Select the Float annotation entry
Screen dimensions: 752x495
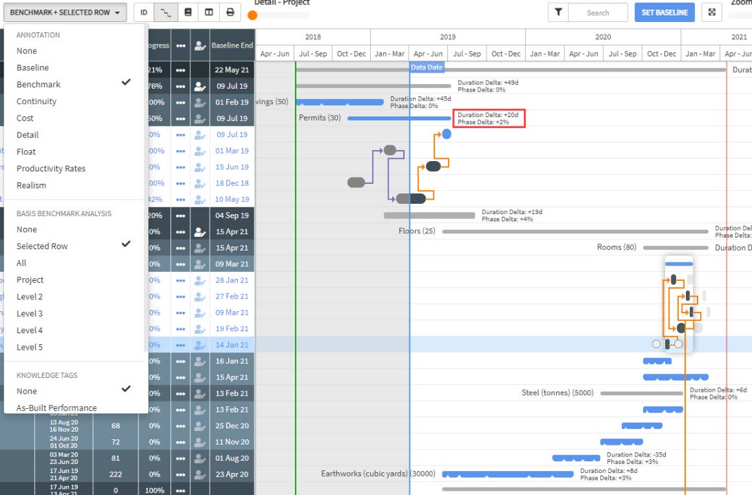26,151
